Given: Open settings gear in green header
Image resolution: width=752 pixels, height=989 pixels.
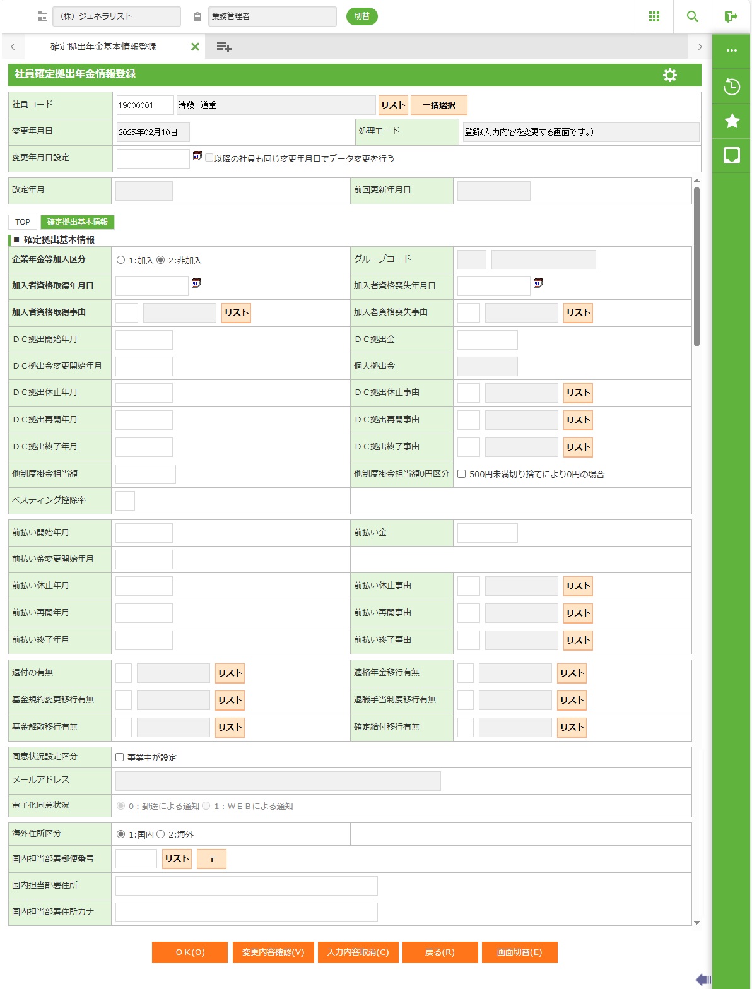Looking at the screenshot, I should tap(670, 75).
